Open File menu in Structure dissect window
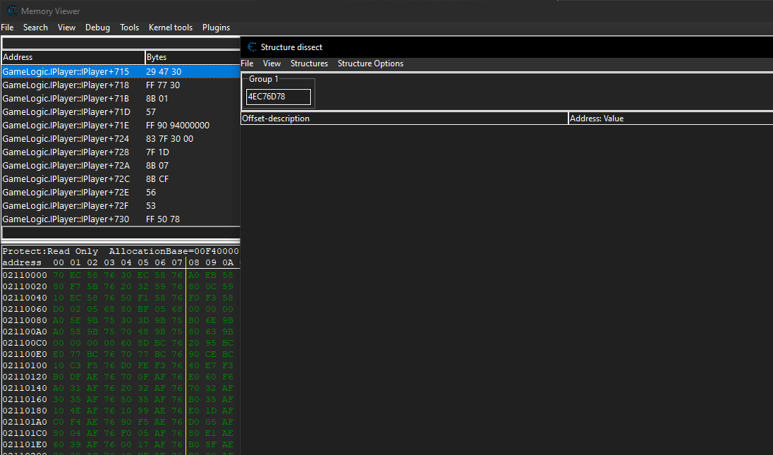 tap(247, 63)
